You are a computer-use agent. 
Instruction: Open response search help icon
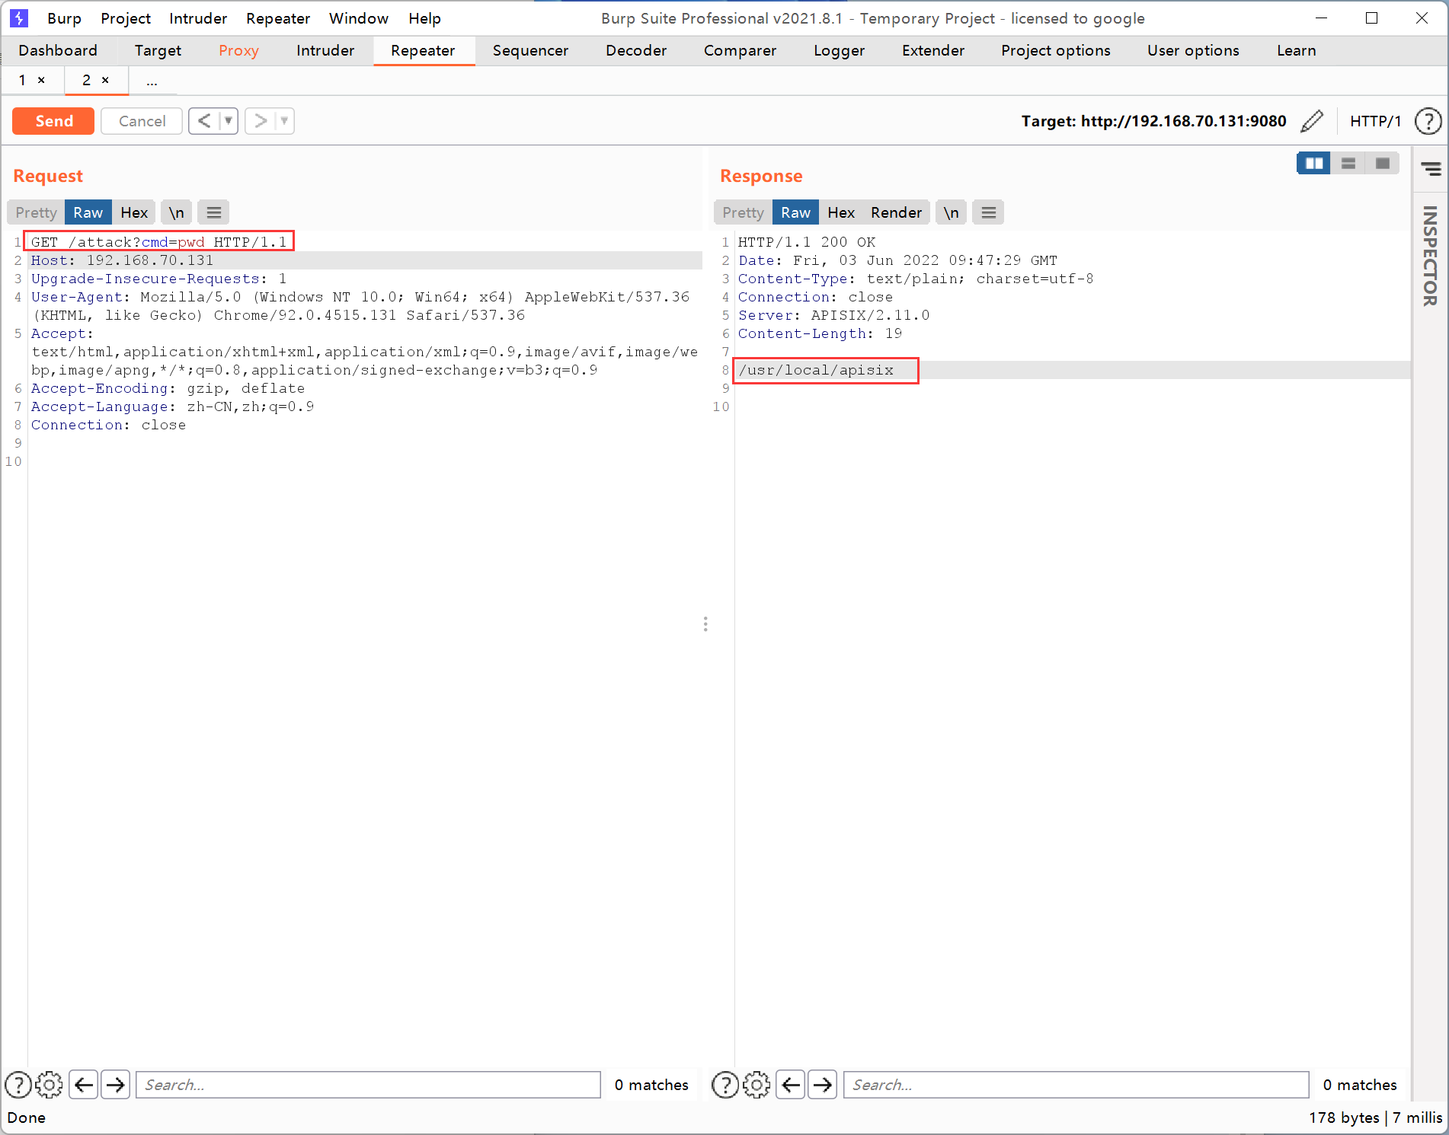point(725,1085)
